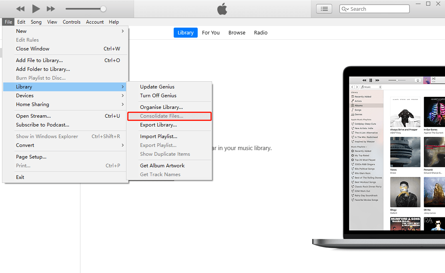Viewport: 445px width, 273px height.
Task: Select Add File to Library
Action: [x=65, y=60]
